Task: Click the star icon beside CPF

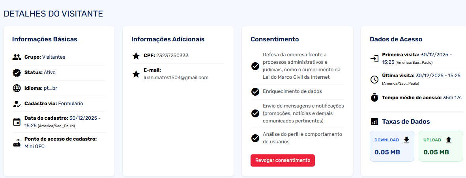Action: click(x=136, y=56)
